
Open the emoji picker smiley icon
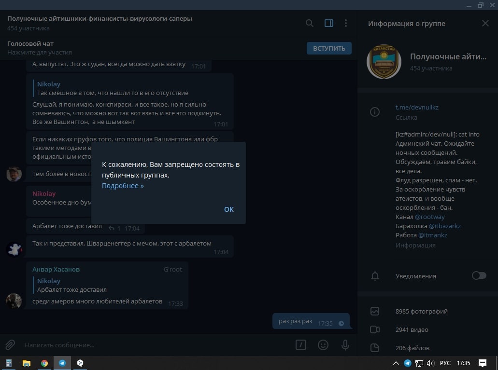pyautogui.click(x=323, y=345)
